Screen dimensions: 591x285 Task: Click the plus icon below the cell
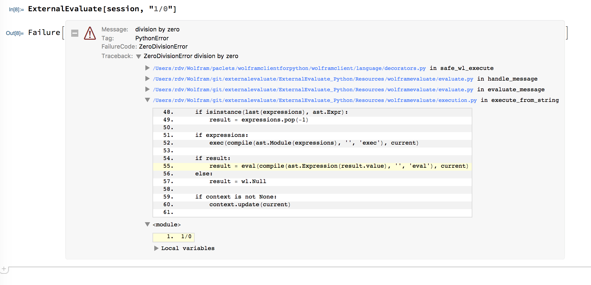[4, 269]
